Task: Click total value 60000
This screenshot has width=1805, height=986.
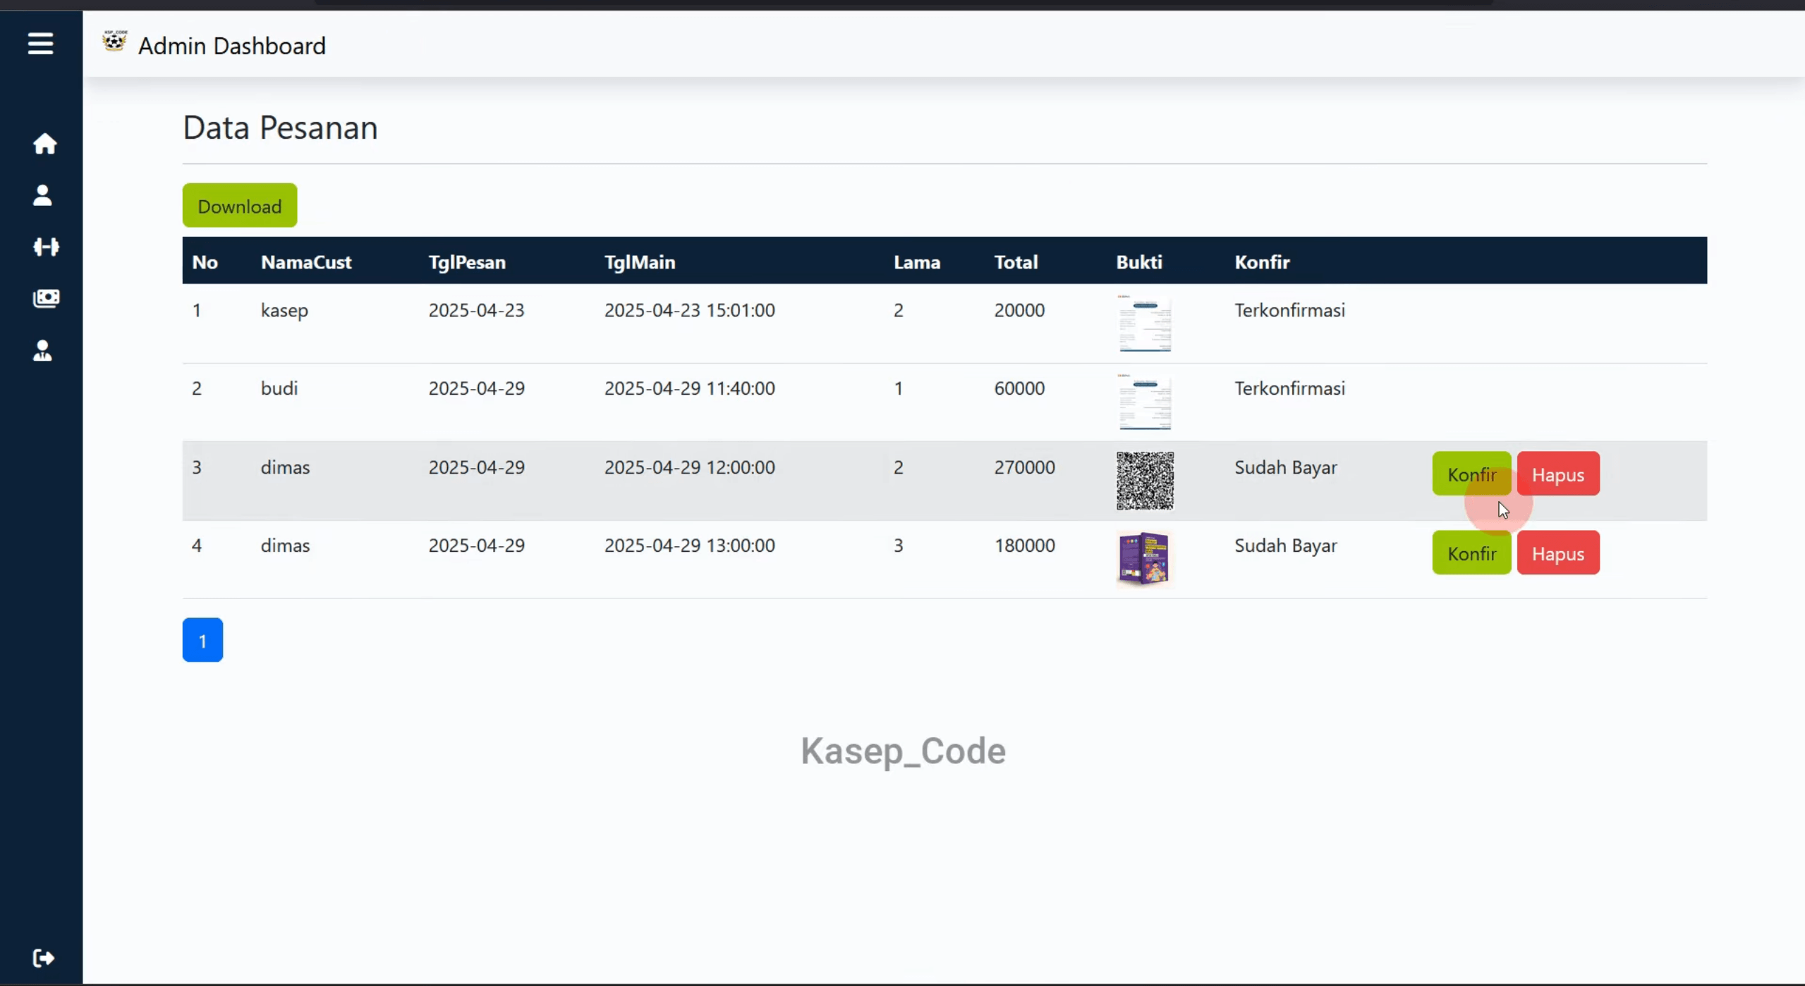Action: click(1019, 388)
